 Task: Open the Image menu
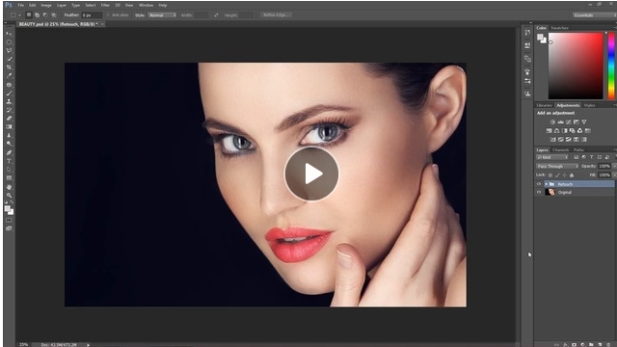(x=46, y=5)
